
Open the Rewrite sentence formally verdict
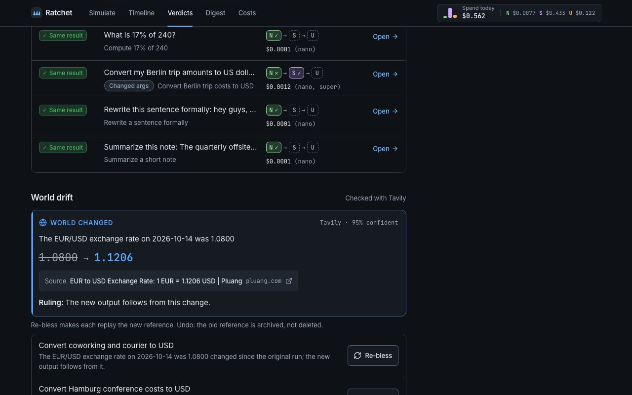point(385,111)
